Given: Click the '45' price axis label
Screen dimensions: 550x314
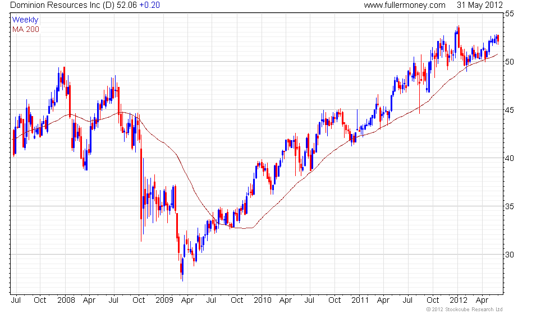Looking at the screenshot, I should click(x=510, y=110).
